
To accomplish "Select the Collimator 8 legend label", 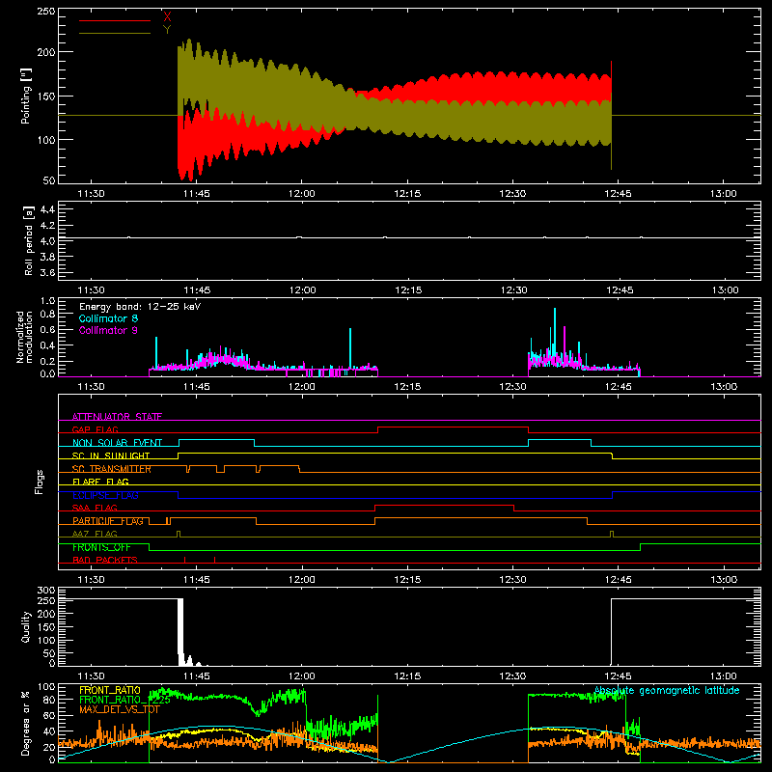I will [108, 318].
